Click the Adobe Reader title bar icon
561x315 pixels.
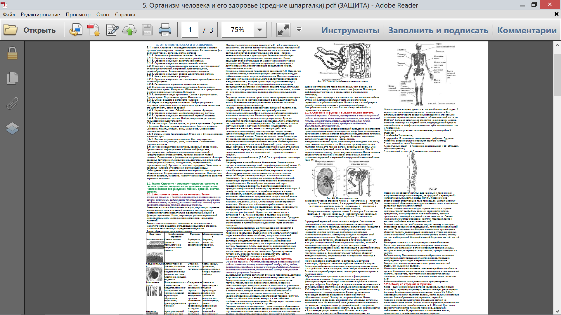4,5
